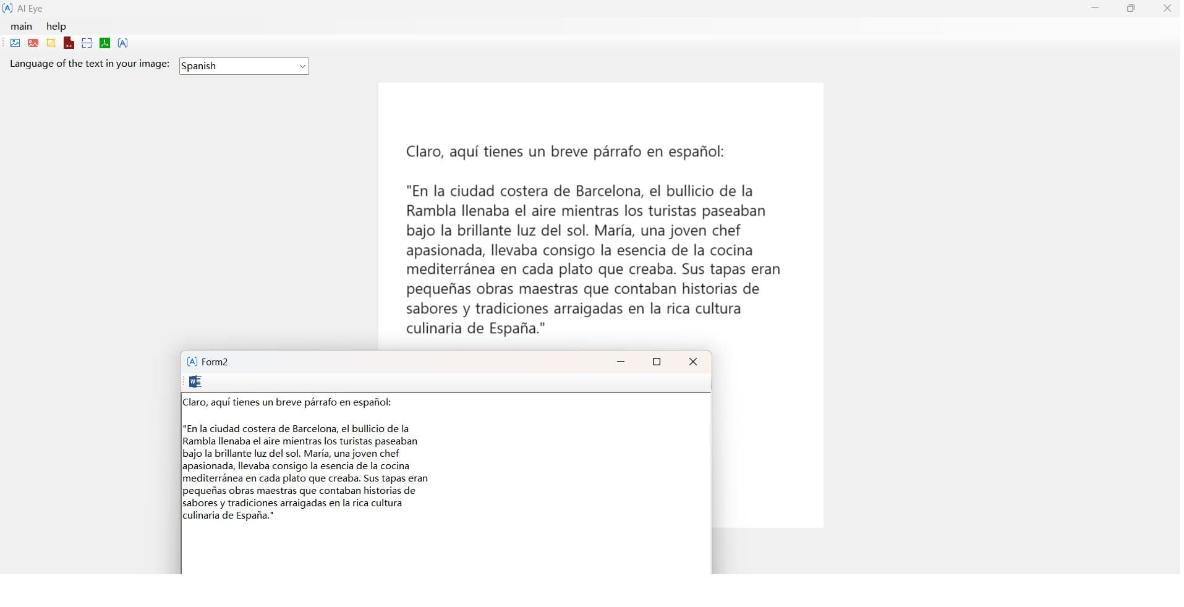Click the Form2 toolbar grip handle

pos(184,382)
